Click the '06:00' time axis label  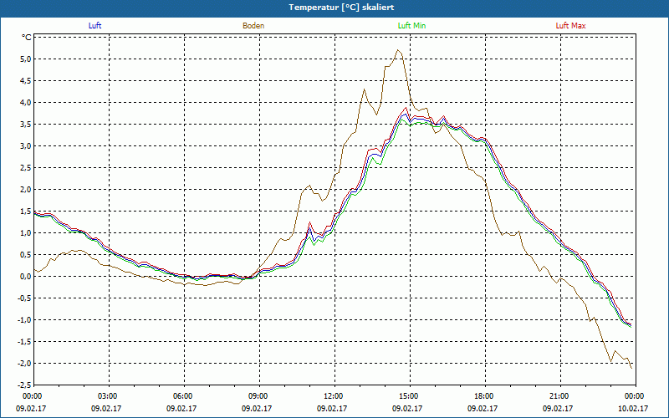[x=184, y=395]
